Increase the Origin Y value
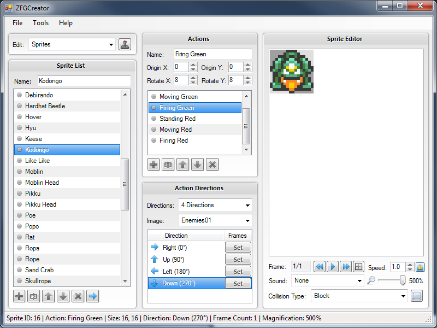Image resolution: width=437 pixels, height=328 pixels. [247, 65]
